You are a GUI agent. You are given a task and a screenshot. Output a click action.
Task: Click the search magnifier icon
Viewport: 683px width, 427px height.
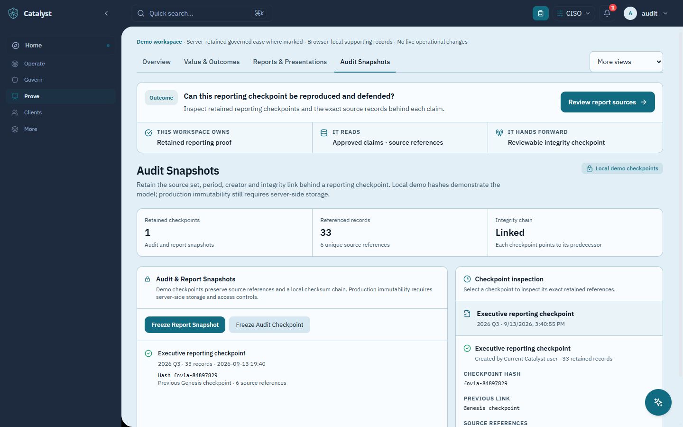coord(141,13)
